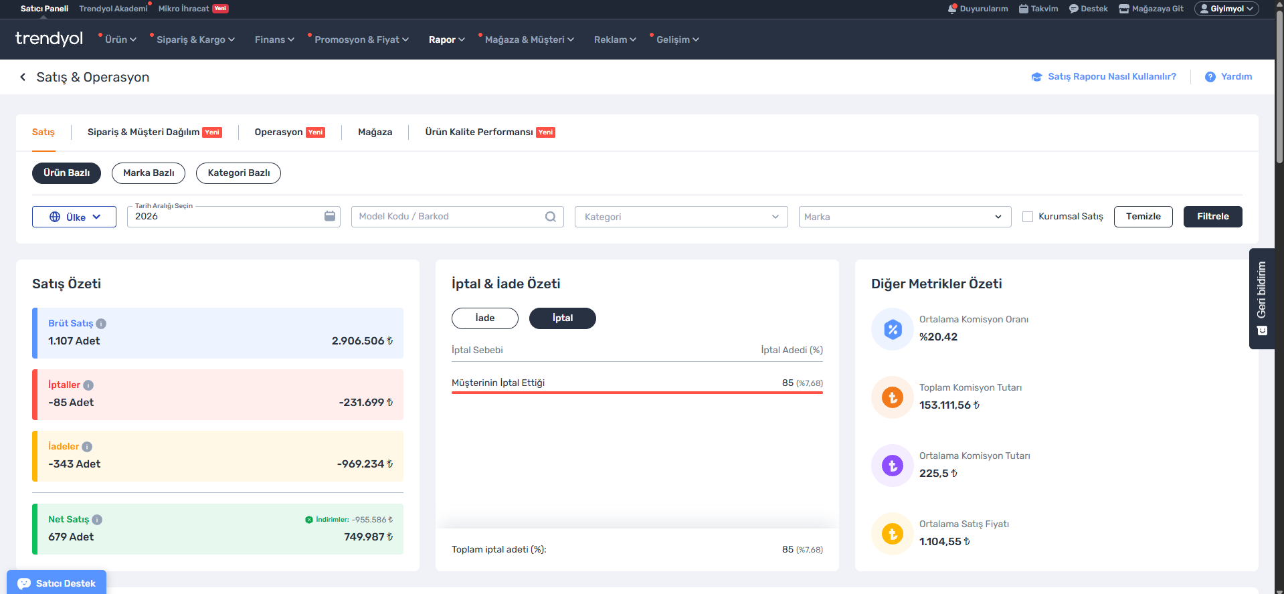Show info for Brüt Satış
This screenshot has height=594, width=1284.
(101, 324)
